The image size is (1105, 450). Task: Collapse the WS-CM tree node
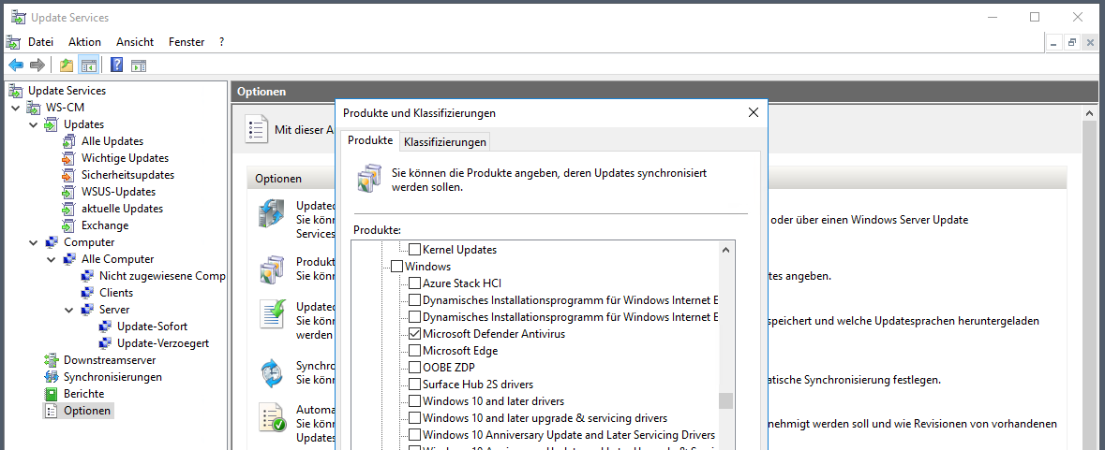pyautogui.click(x=16, y=108)
